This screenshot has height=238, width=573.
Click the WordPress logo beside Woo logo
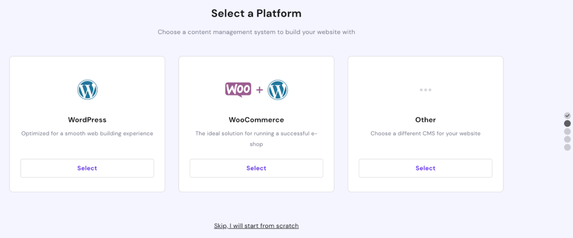(x=278, y=90)
